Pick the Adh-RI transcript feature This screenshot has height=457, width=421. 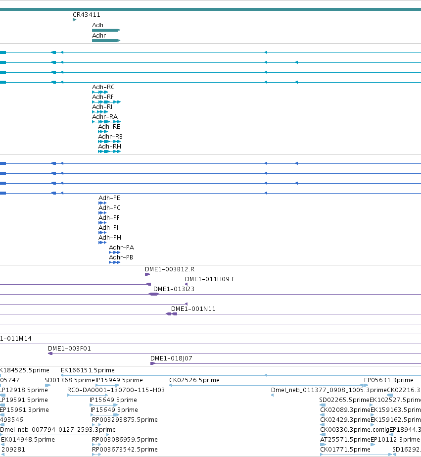[100, 112]
